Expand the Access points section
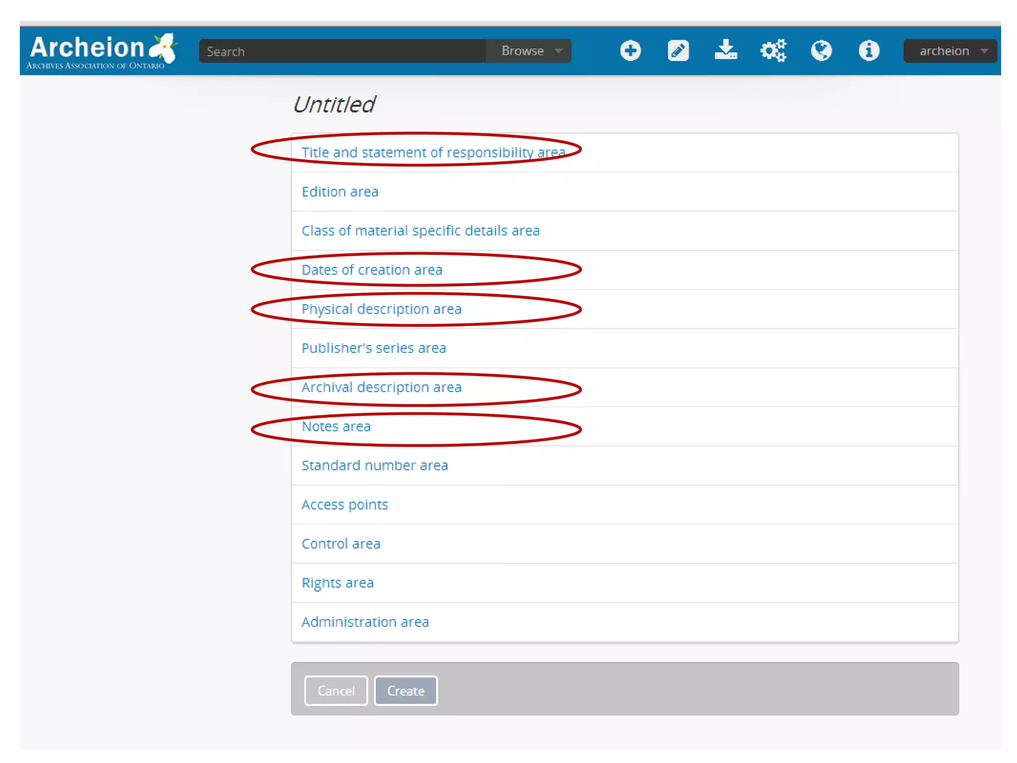This screenshot has height=763, width=1017. click(344, 505)
